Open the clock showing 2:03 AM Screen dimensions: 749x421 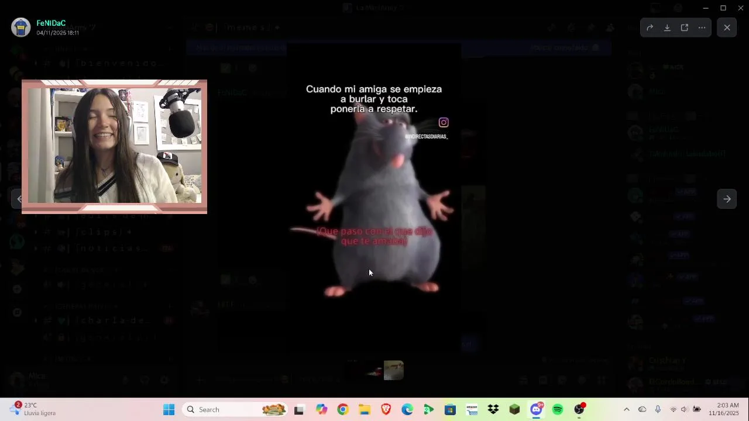click(724, 409)
